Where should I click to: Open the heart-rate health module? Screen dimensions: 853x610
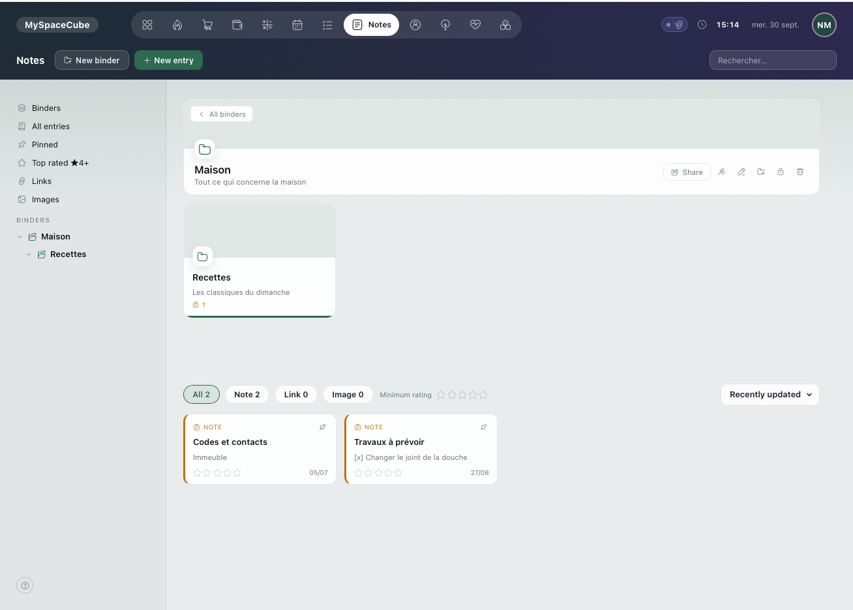[475, 25]
